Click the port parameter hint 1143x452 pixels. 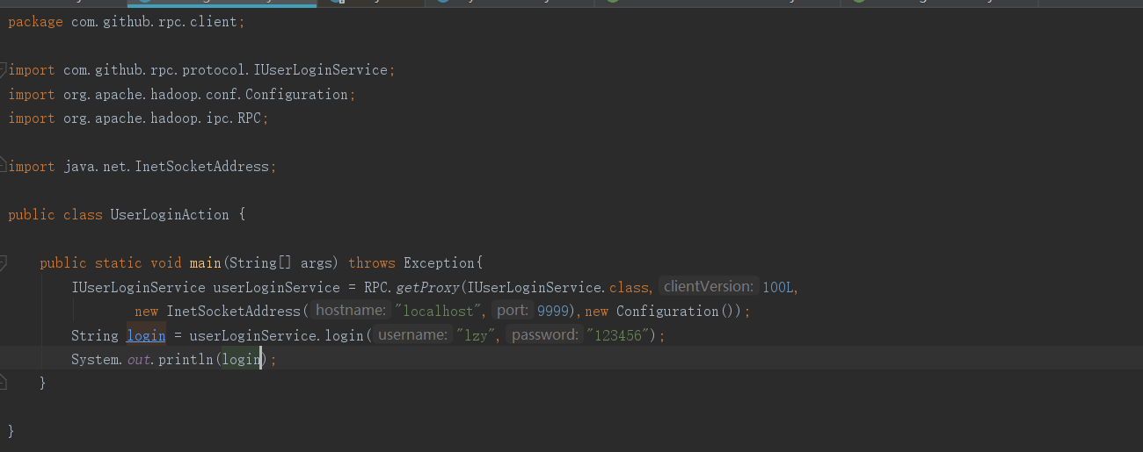[512, 311]
